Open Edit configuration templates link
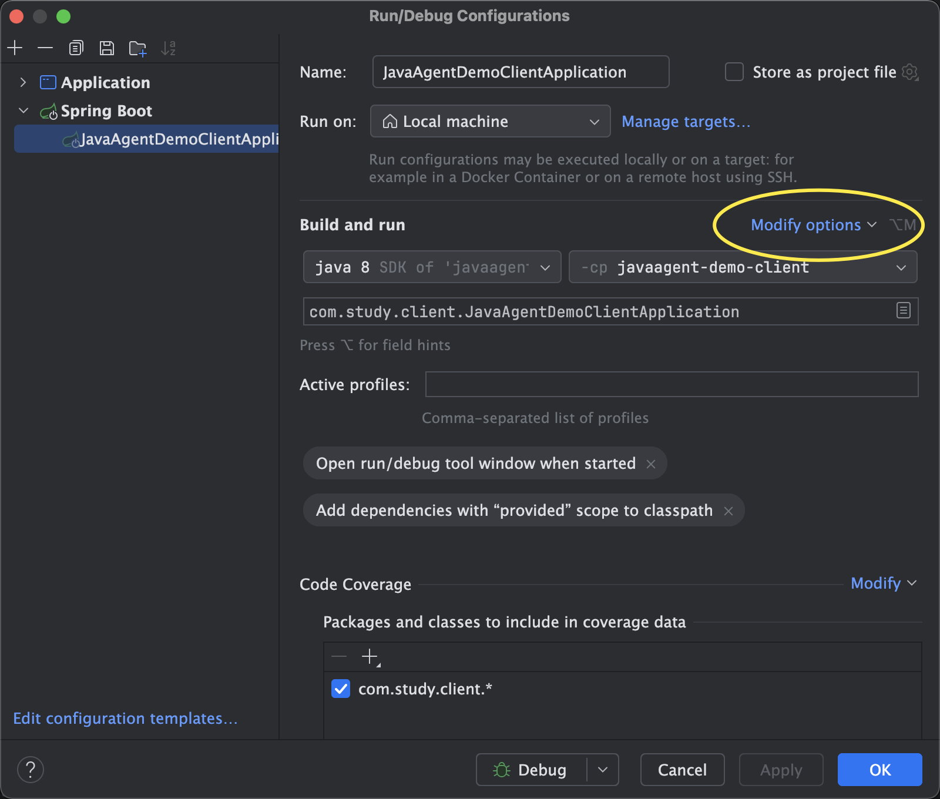 pos(125,719)
